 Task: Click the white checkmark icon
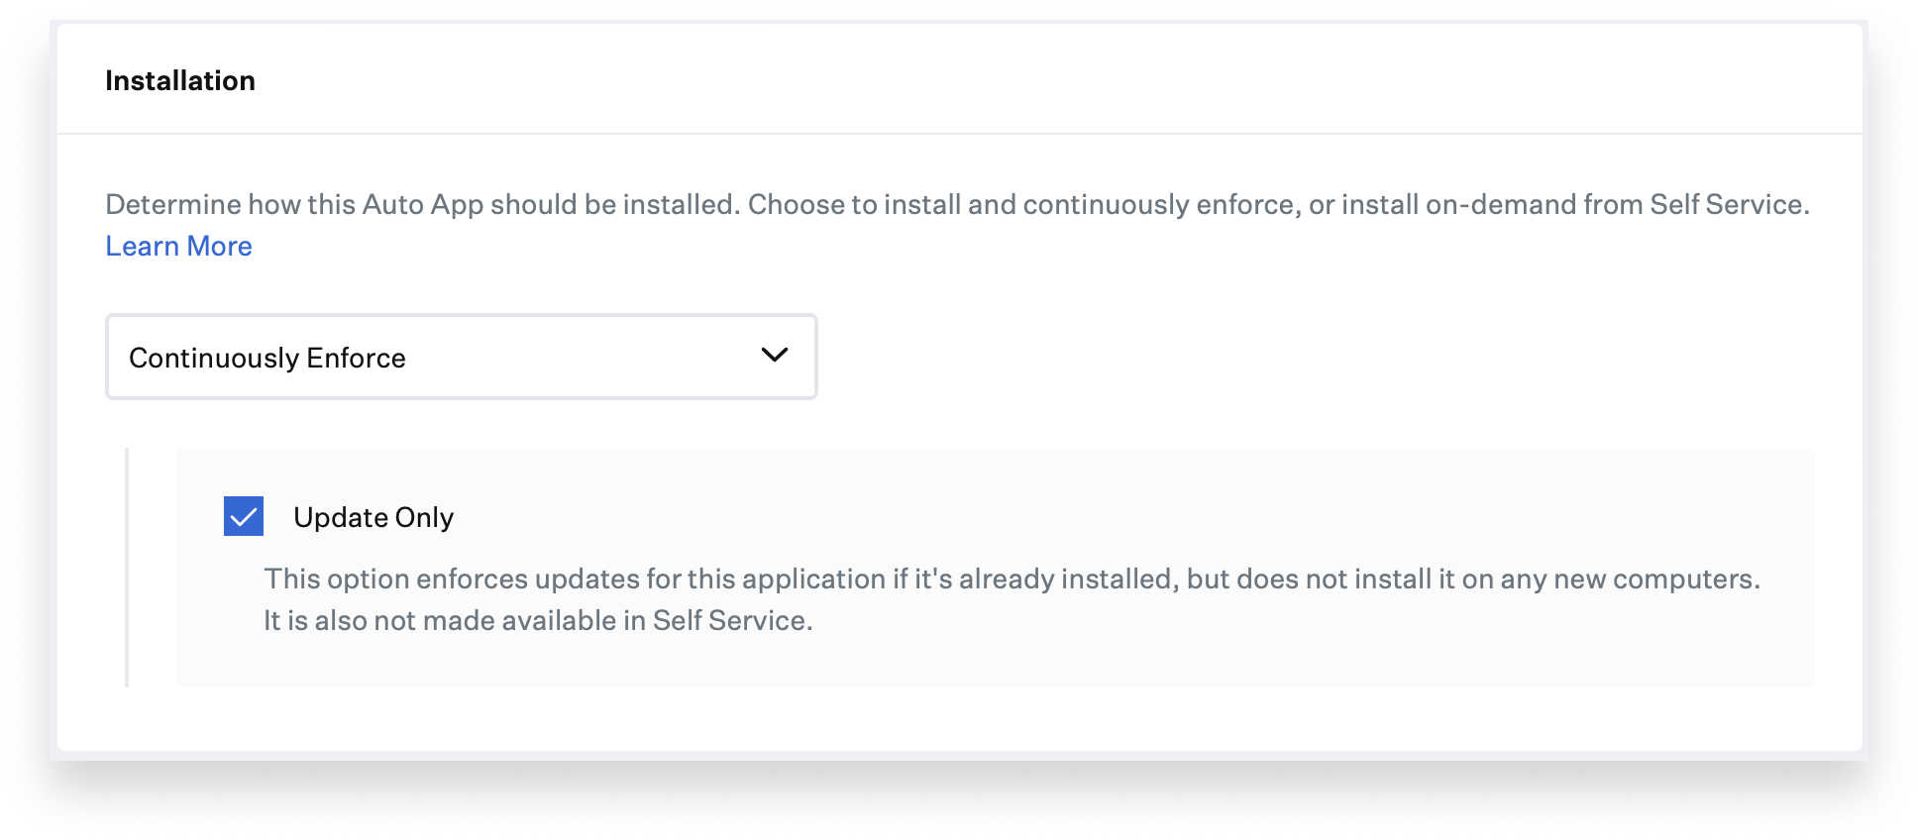(244, 516)
